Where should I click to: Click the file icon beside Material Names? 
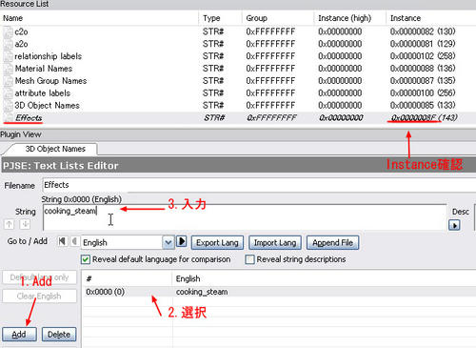click(8, 69)
